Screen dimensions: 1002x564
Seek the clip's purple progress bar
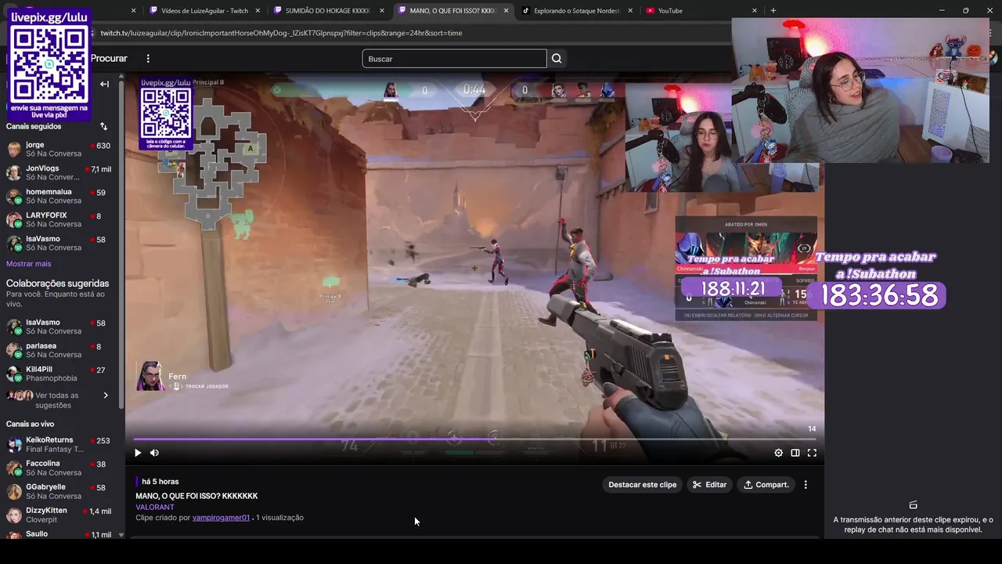tap(474, 439)
